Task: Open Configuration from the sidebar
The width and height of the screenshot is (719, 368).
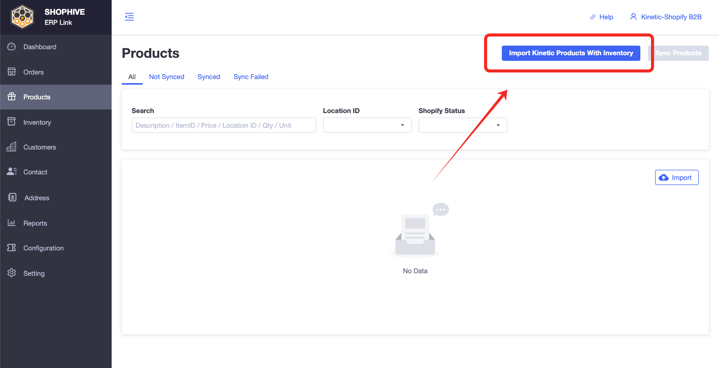Action: click(56, 248)
